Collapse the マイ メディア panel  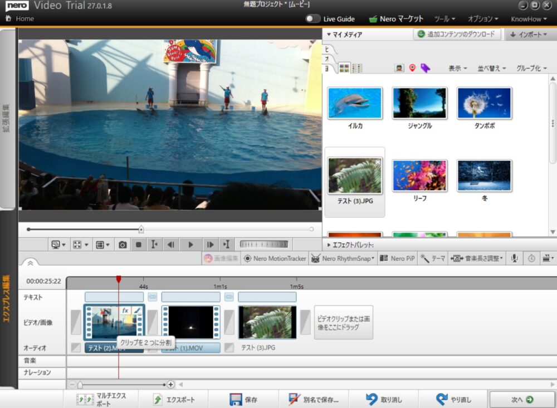click(344, 35)
